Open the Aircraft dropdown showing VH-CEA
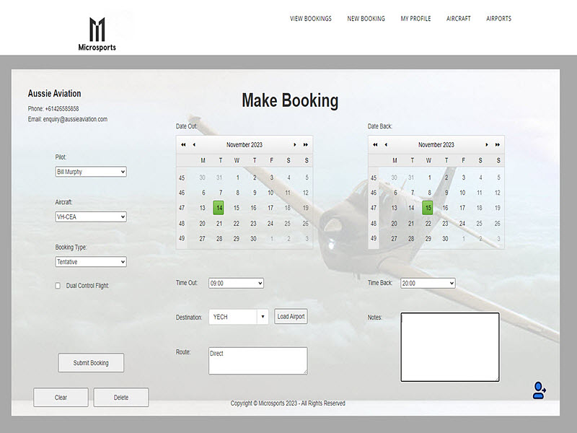 (x=90, y=216)
